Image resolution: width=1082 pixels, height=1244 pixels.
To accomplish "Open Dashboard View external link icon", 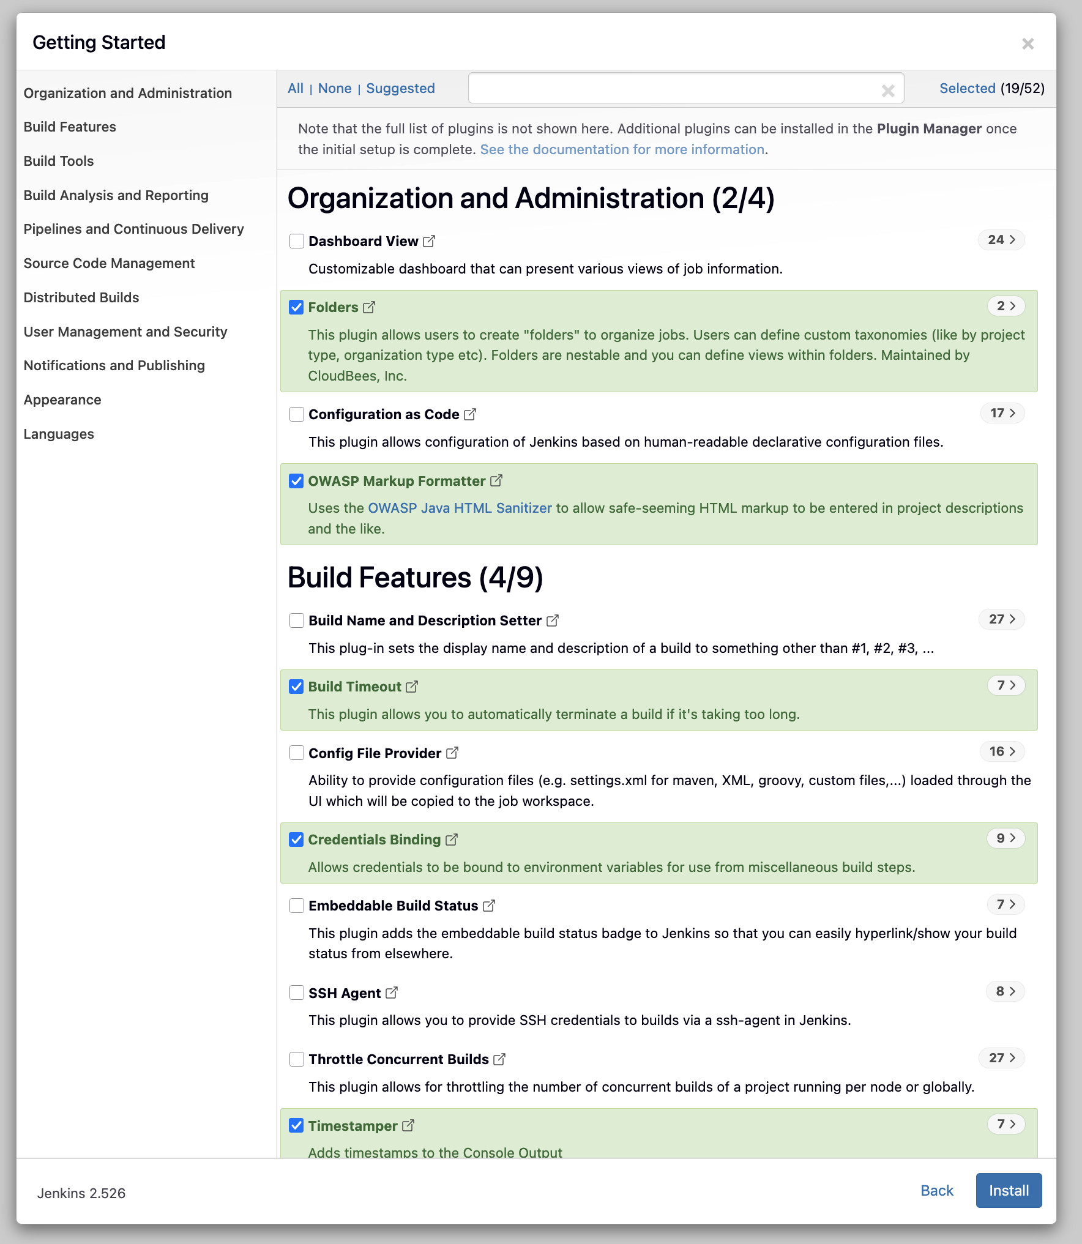I will [429, 241].
